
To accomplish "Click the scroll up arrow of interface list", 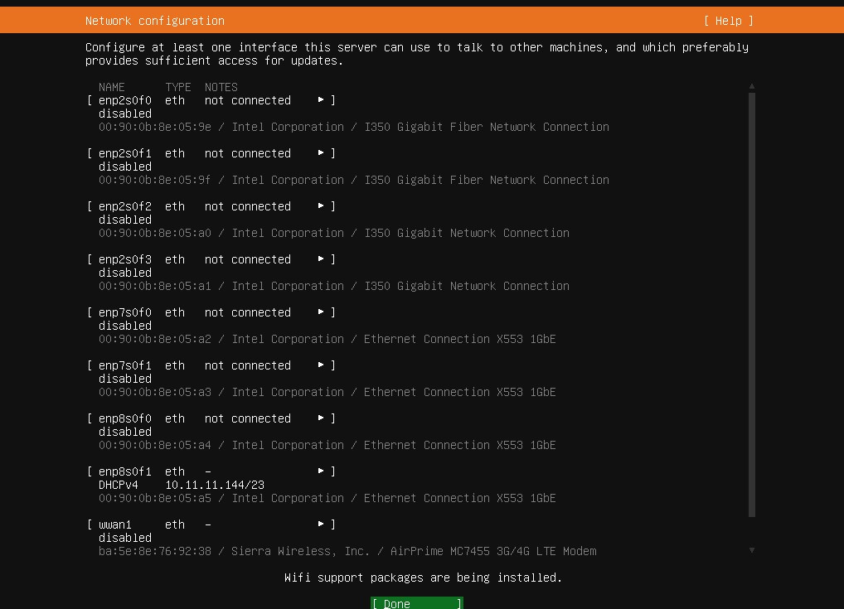I will [x=752, y=87].
